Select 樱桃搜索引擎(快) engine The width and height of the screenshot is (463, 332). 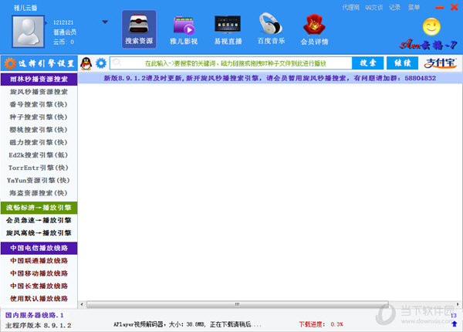click(39, 130)
